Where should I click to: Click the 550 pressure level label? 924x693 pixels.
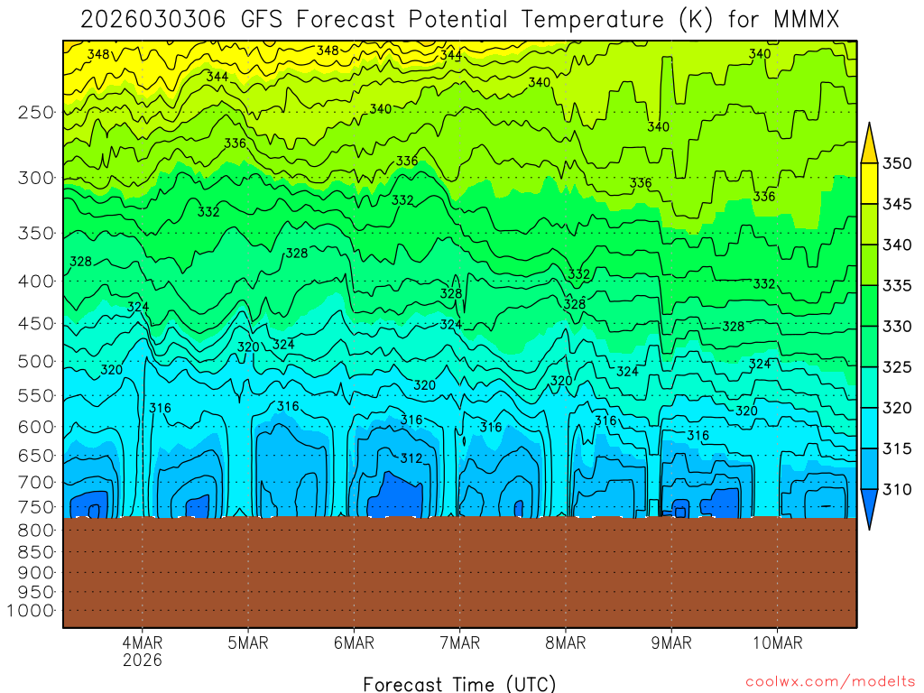(36, 395)
